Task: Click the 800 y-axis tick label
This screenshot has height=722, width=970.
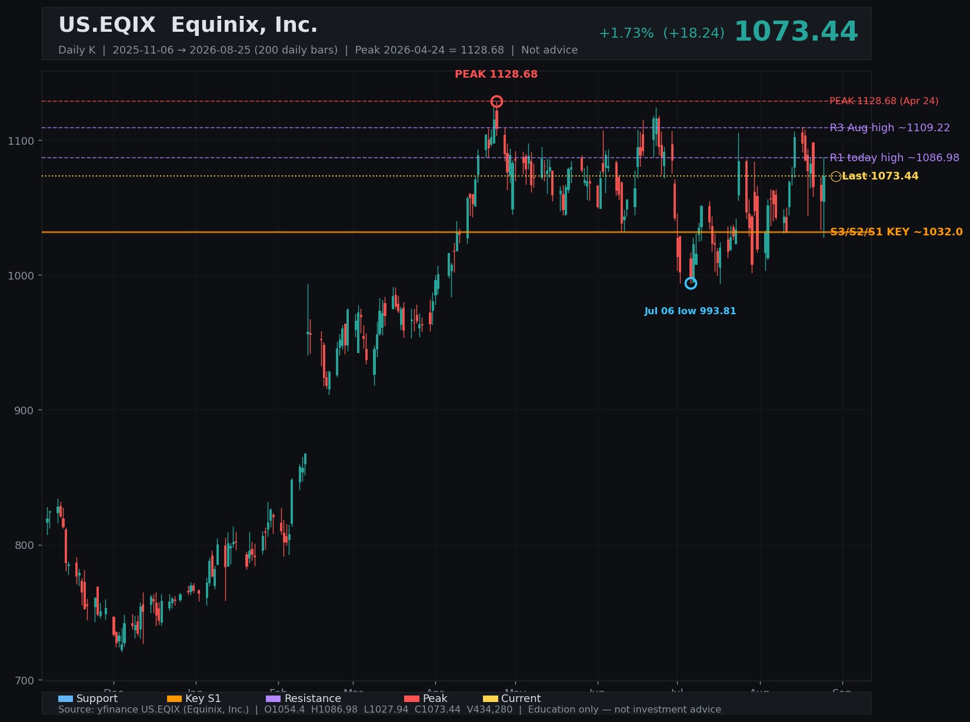Action: point(24,545)
